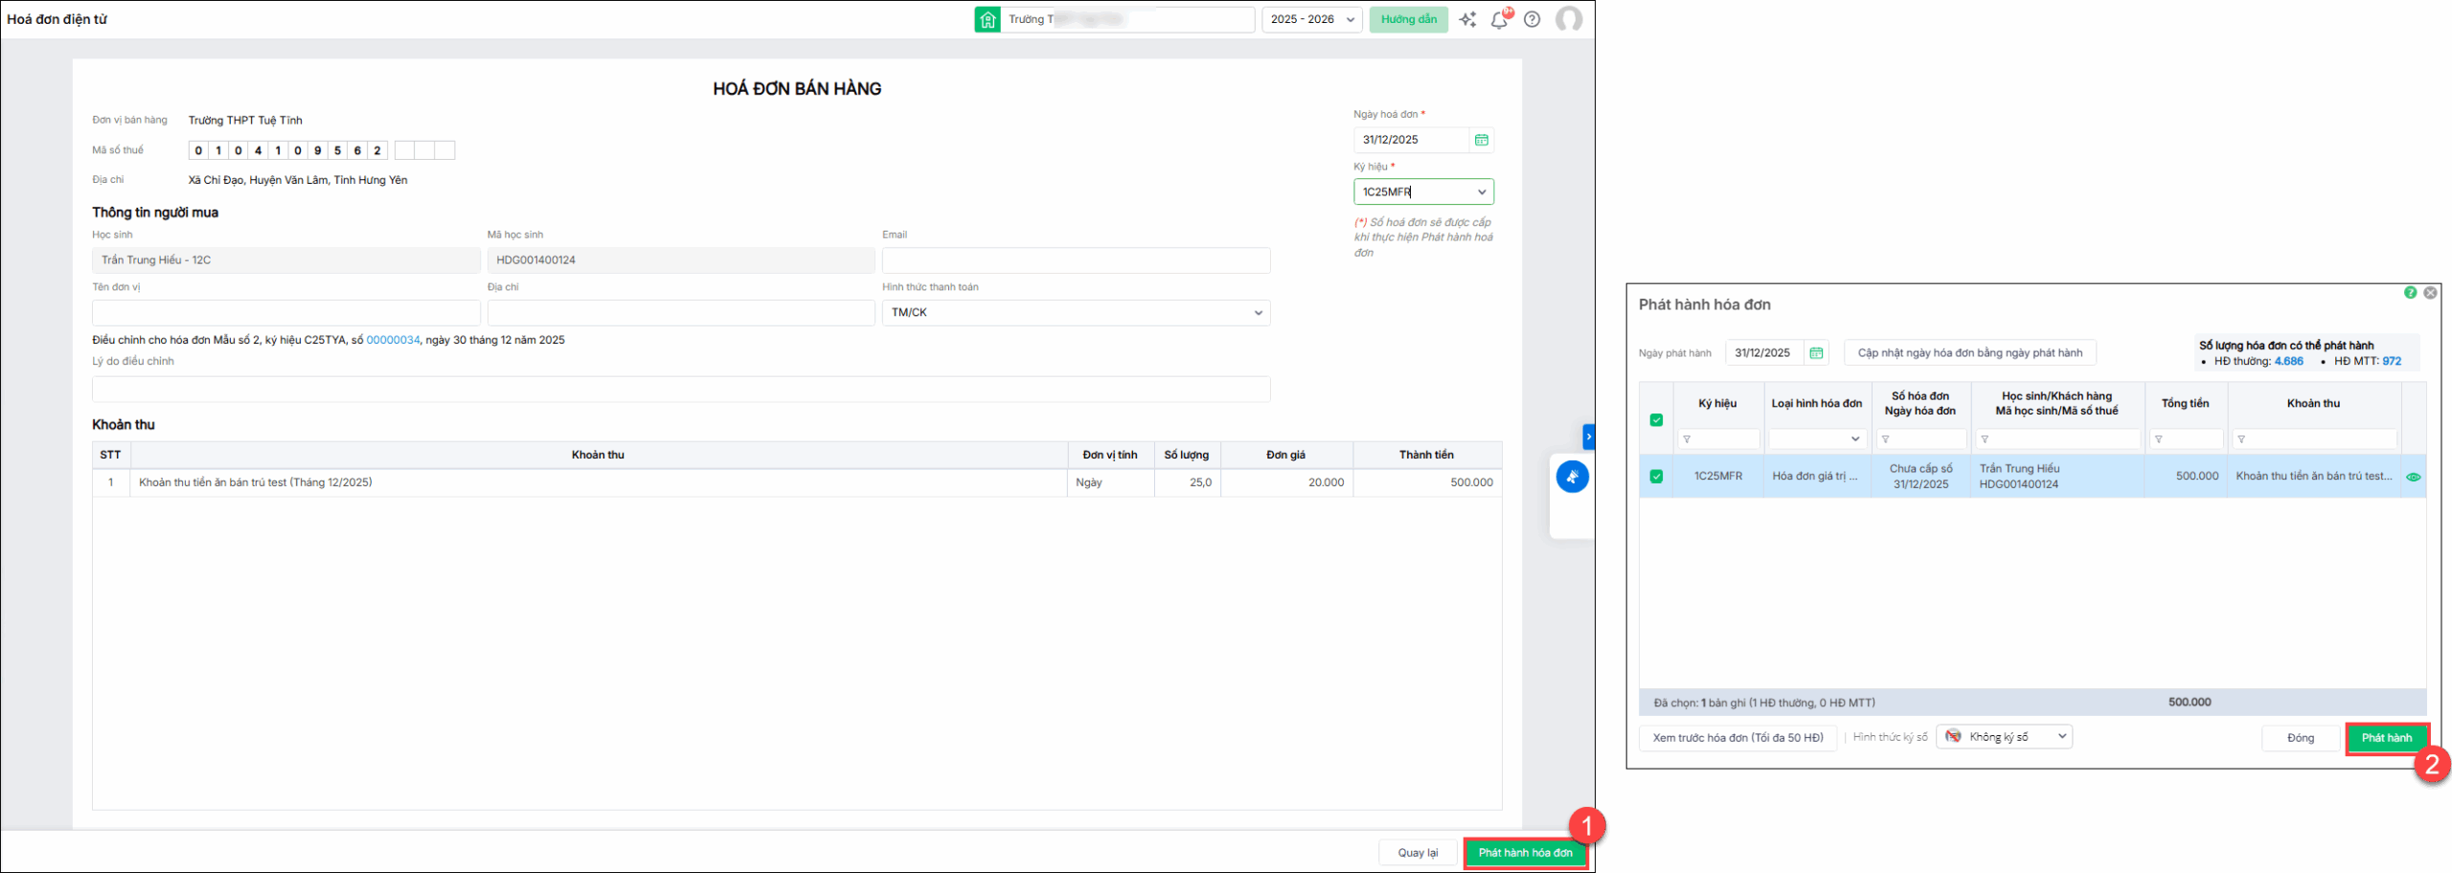Open the notifications bell
This screenshot has height=873, width=2452.
1499,20
